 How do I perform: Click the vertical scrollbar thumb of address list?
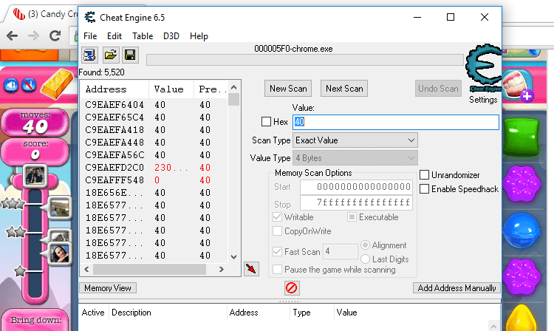point(233,99)
